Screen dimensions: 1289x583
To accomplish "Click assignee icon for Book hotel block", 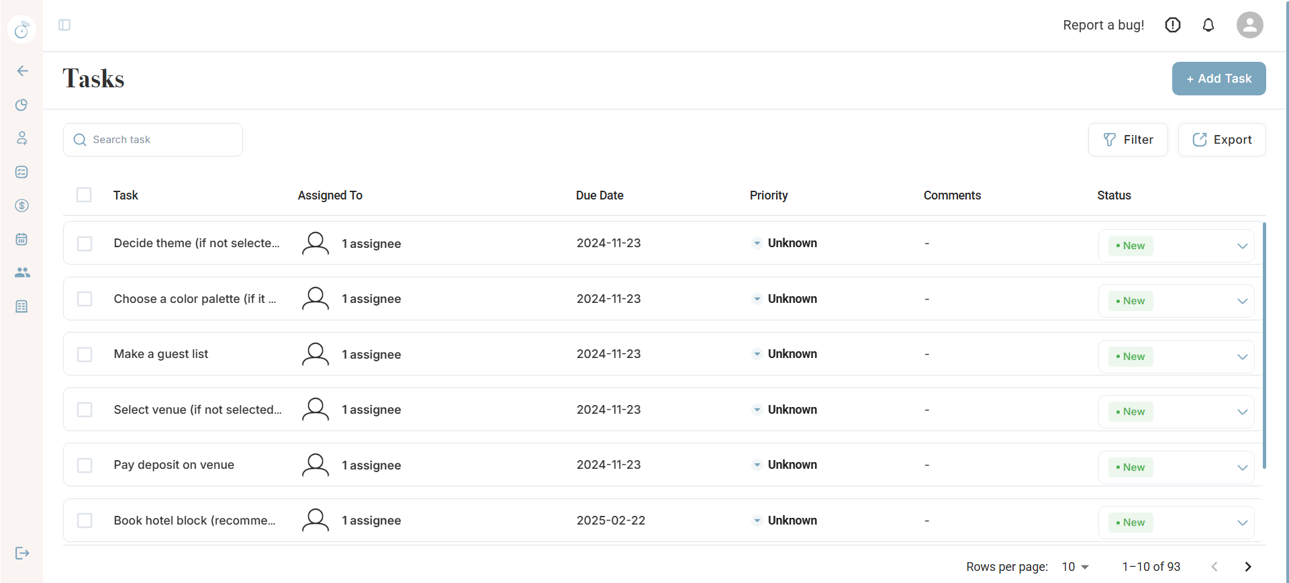I will point(316,520).
